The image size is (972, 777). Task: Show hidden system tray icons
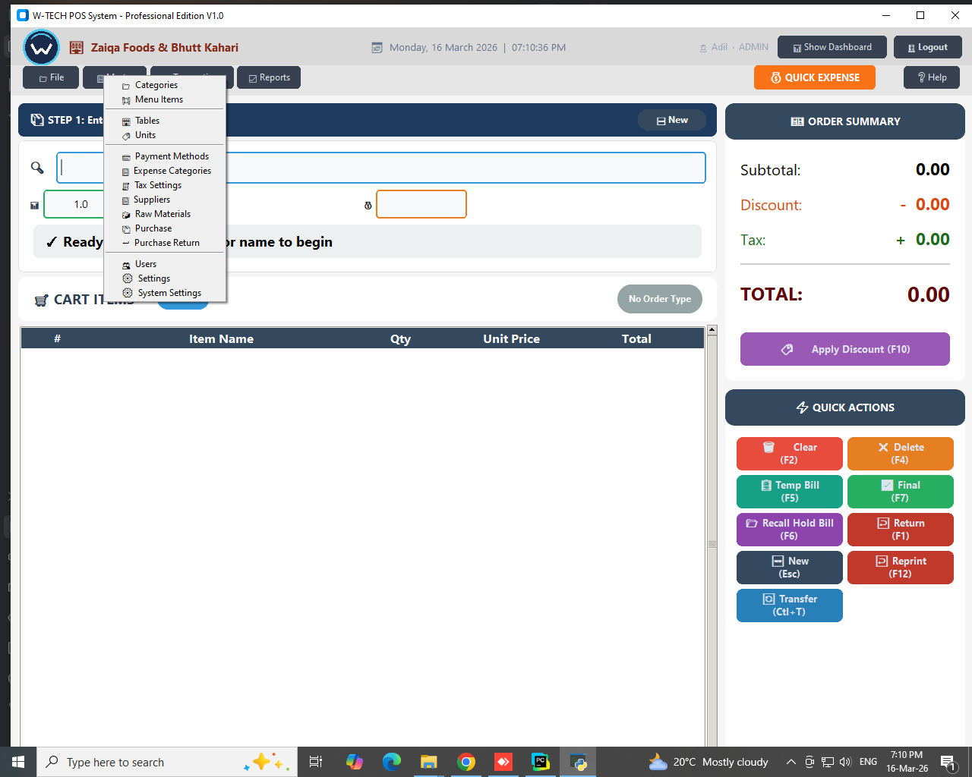pos(791,762)
